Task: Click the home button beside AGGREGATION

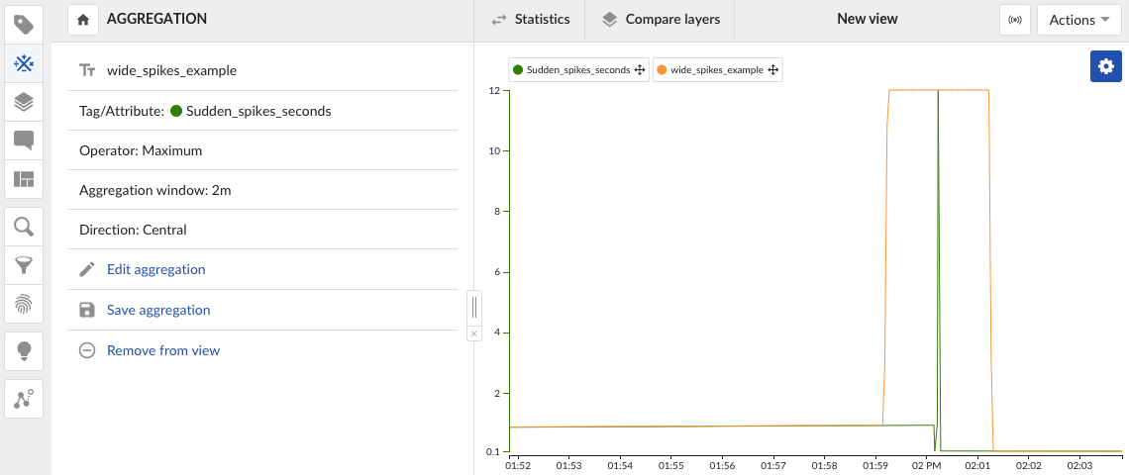Action: [83, 20]
